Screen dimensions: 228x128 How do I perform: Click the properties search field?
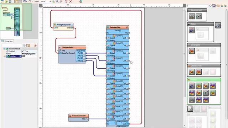[x=12, y=46]
